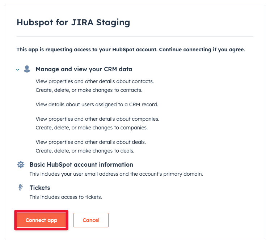Click the orange Connect app button
This screenshot has width=270, height=244.
tap(41, 220)
